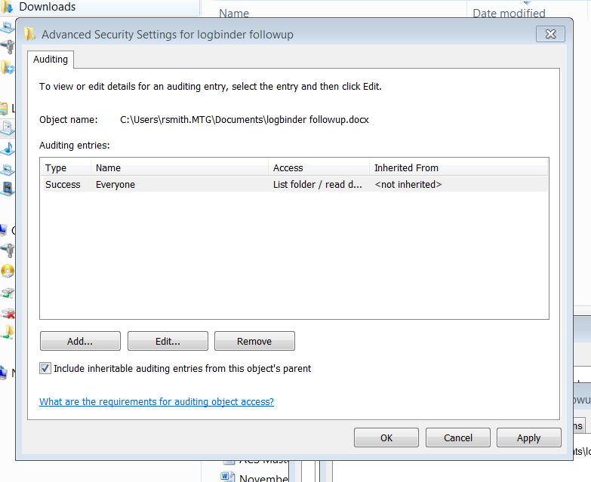This screenshot has height=482, width=591.
Task: Click the yellow CD drive icon
Action: click(8, 272)
